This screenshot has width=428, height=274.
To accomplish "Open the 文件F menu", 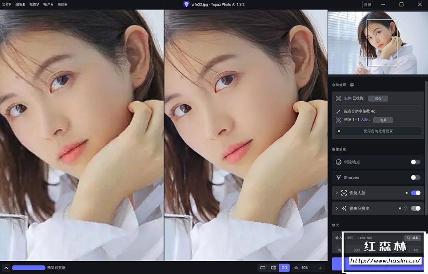I will (x=6, y=5).
